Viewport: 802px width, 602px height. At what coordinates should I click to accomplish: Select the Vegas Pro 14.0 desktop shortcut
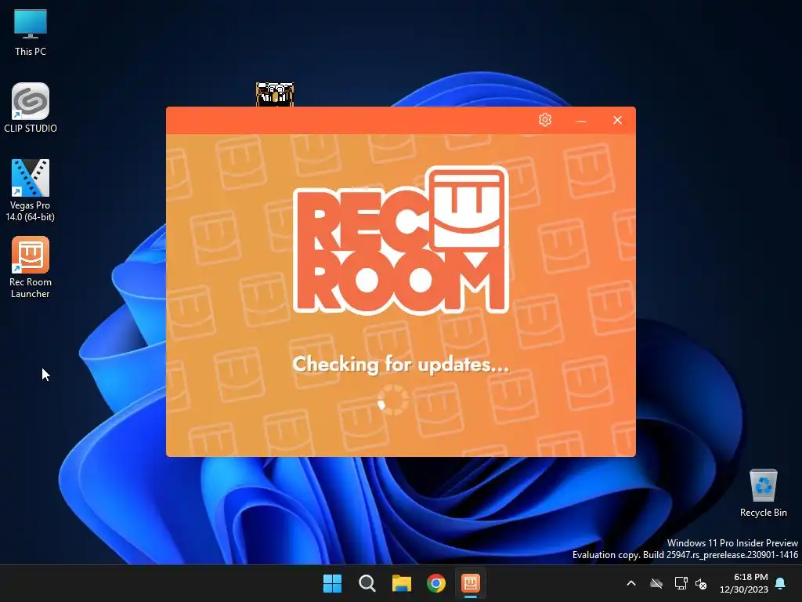tap(31, 190)
